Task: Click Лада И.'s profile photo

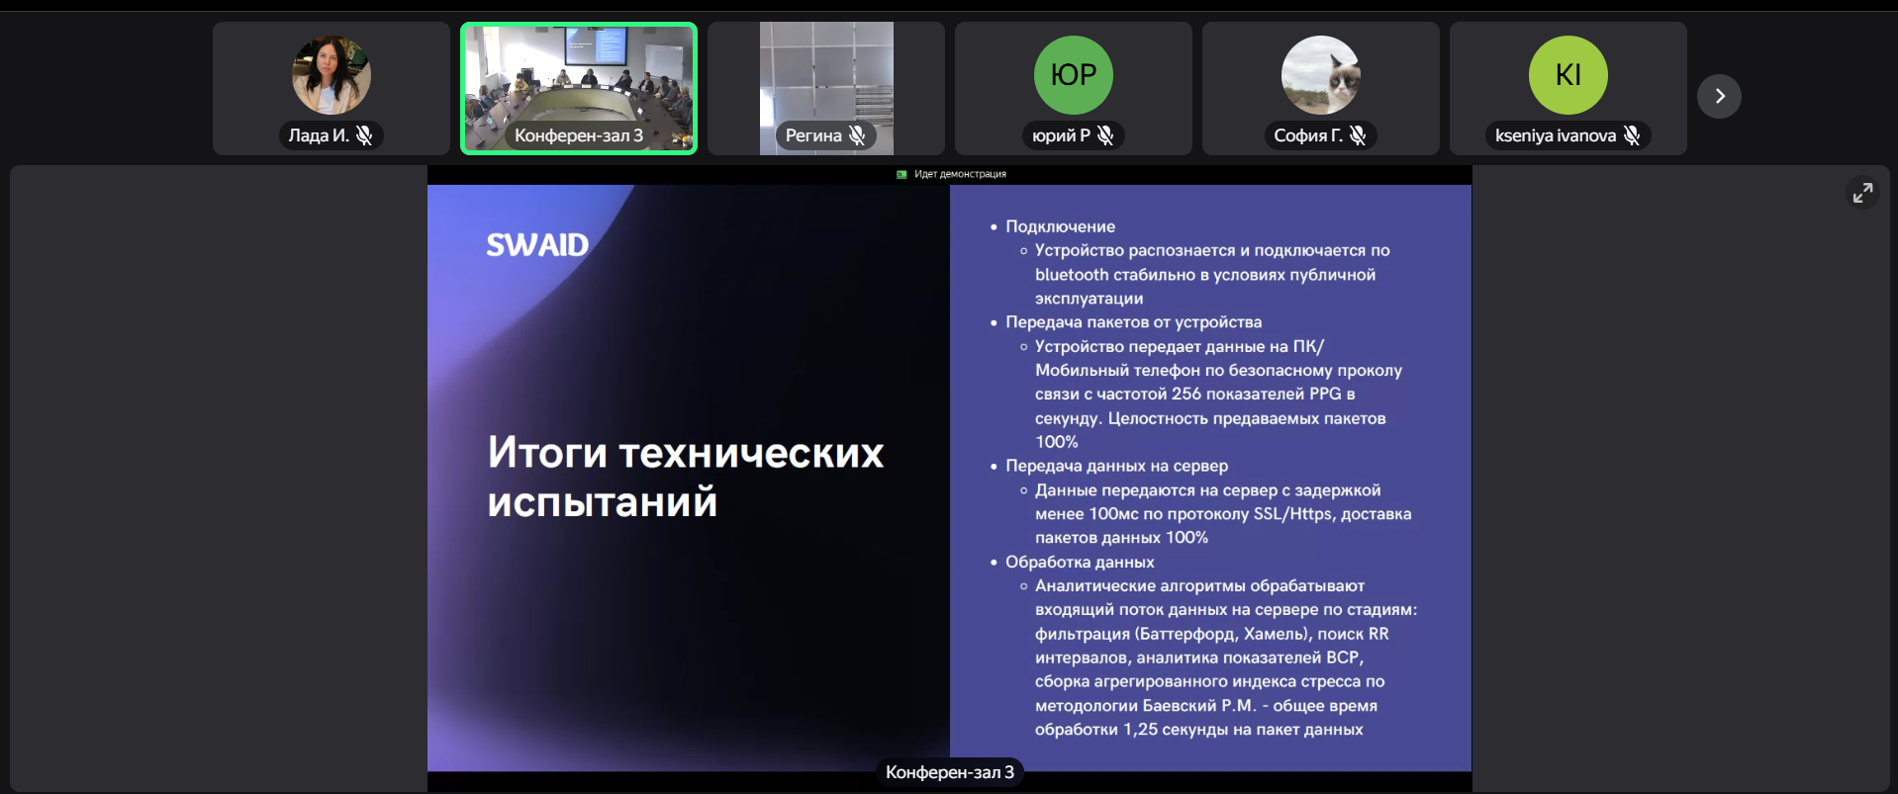Action: pos(332,75)
